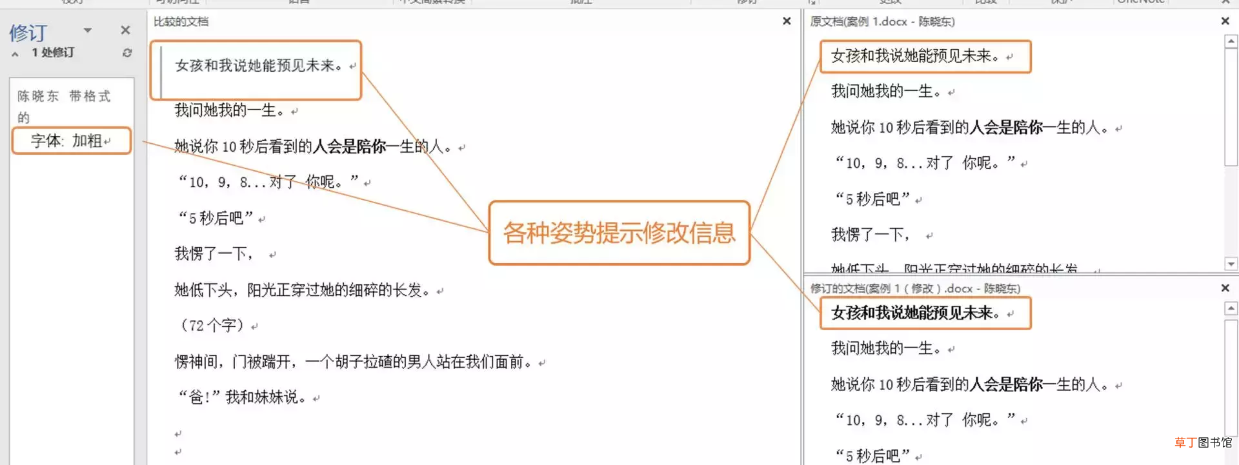Screen dimensions: 1239x465
Task: Close the 修订 revisions pane
Action: [x=125, y=30]
